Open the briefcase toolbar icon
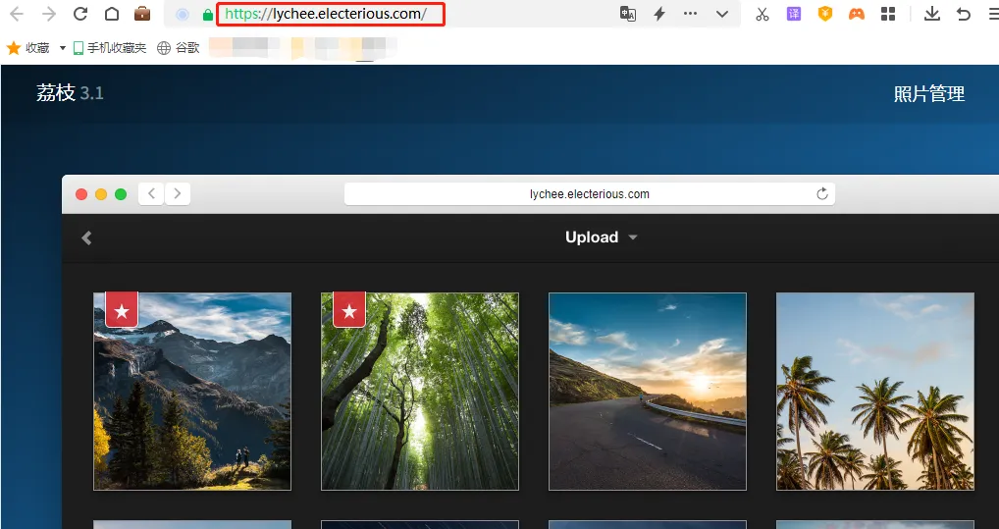999x529 pixels. 142,14
